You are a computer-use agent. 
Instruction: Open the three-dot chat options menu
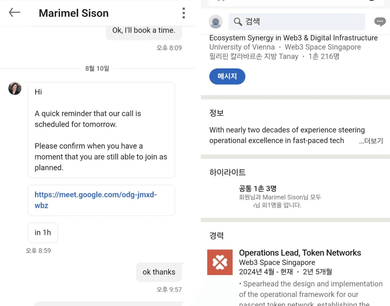coord(183,13)
